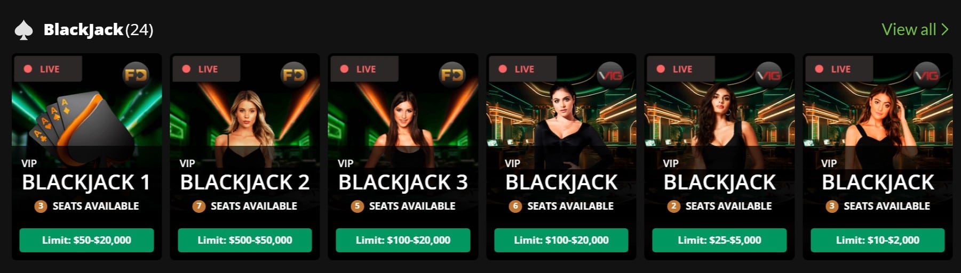The width and height of the screenshot is (961, 273).
Task: Click the seat count badge showing 6
Action: (515, 206)
